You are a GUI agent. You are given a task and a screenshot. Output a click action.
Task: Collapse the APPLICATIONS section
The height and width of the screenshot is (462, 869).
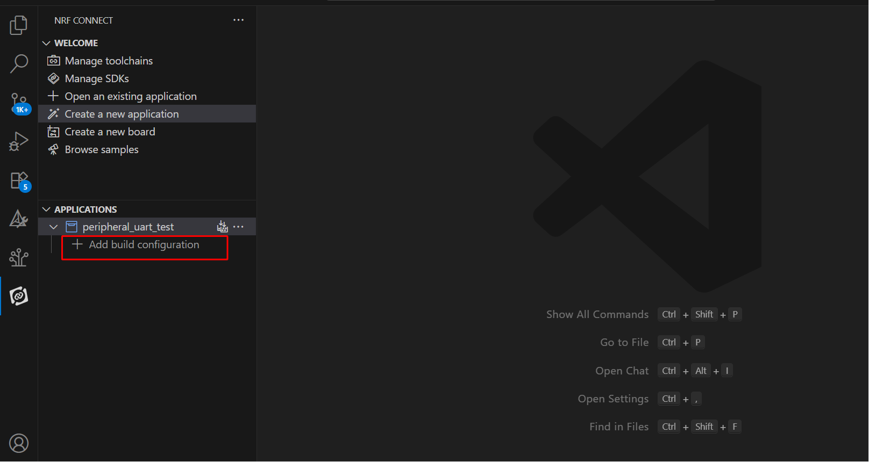coord(46,210)
